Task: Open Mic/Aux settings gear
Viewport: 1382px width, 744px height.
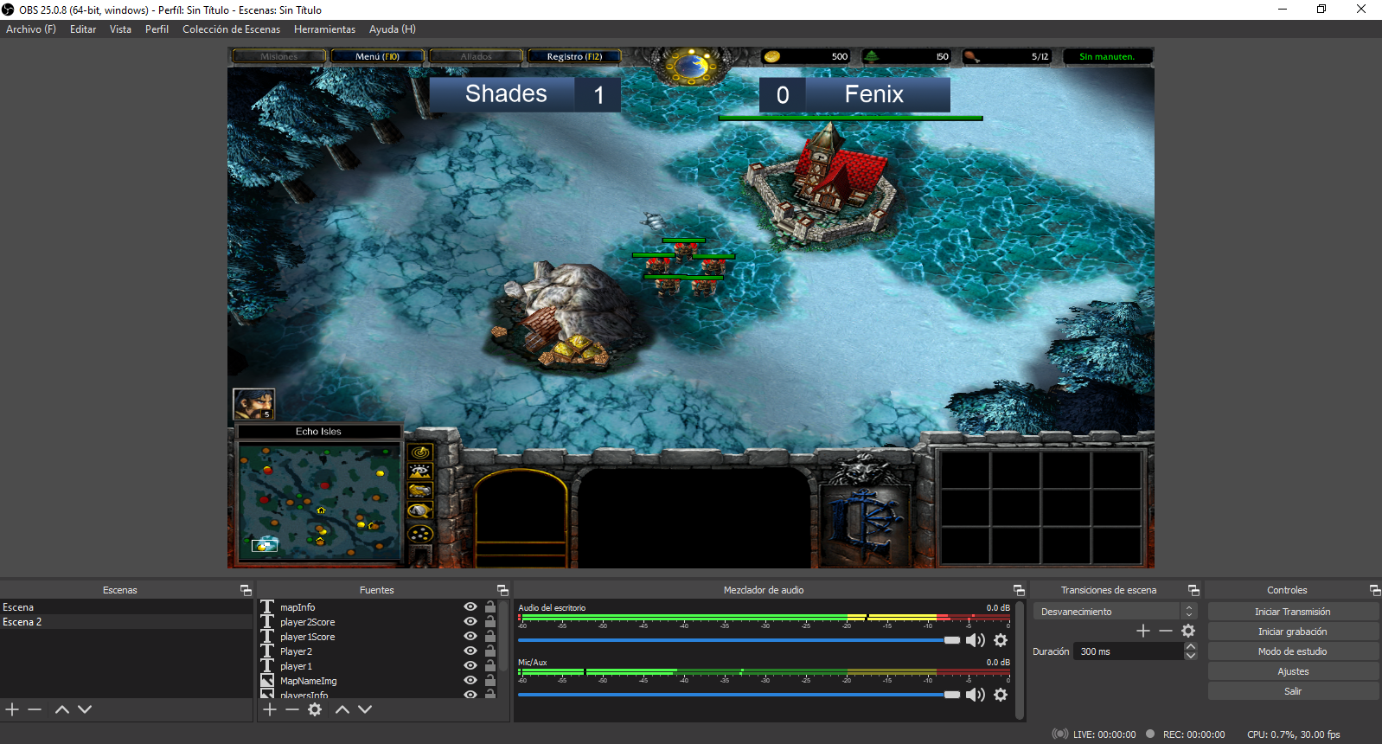Action: [x=1001, y=695]
